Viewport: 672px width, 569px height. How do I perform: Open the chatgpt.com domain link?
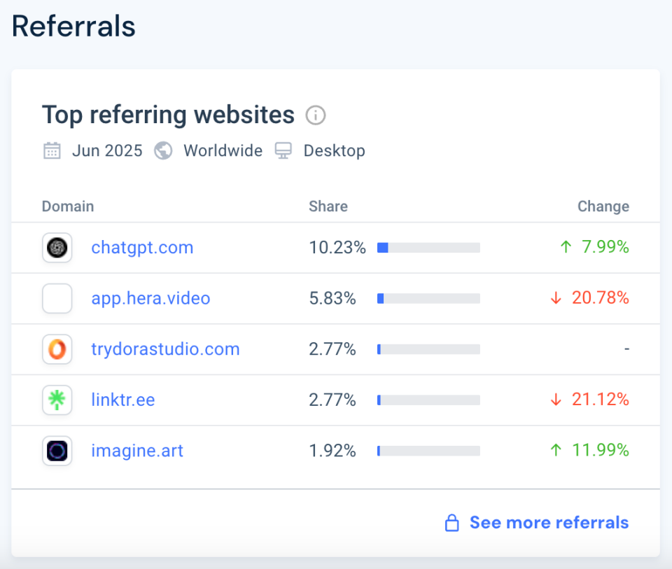[x=142, y=248]
